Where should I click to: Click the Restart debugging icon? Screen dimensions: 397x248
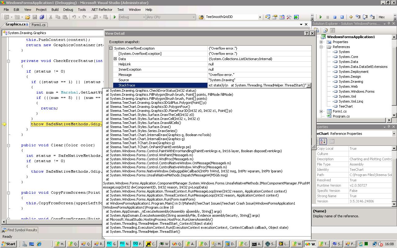342,17
